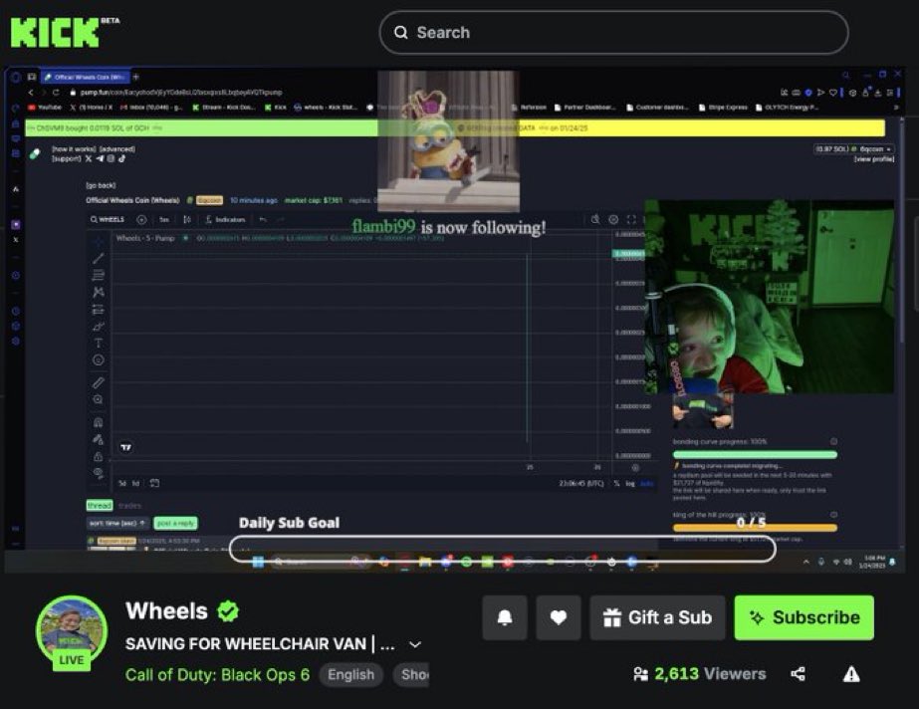
Task: Select the 5d chart range
Action: coord(122,483)
